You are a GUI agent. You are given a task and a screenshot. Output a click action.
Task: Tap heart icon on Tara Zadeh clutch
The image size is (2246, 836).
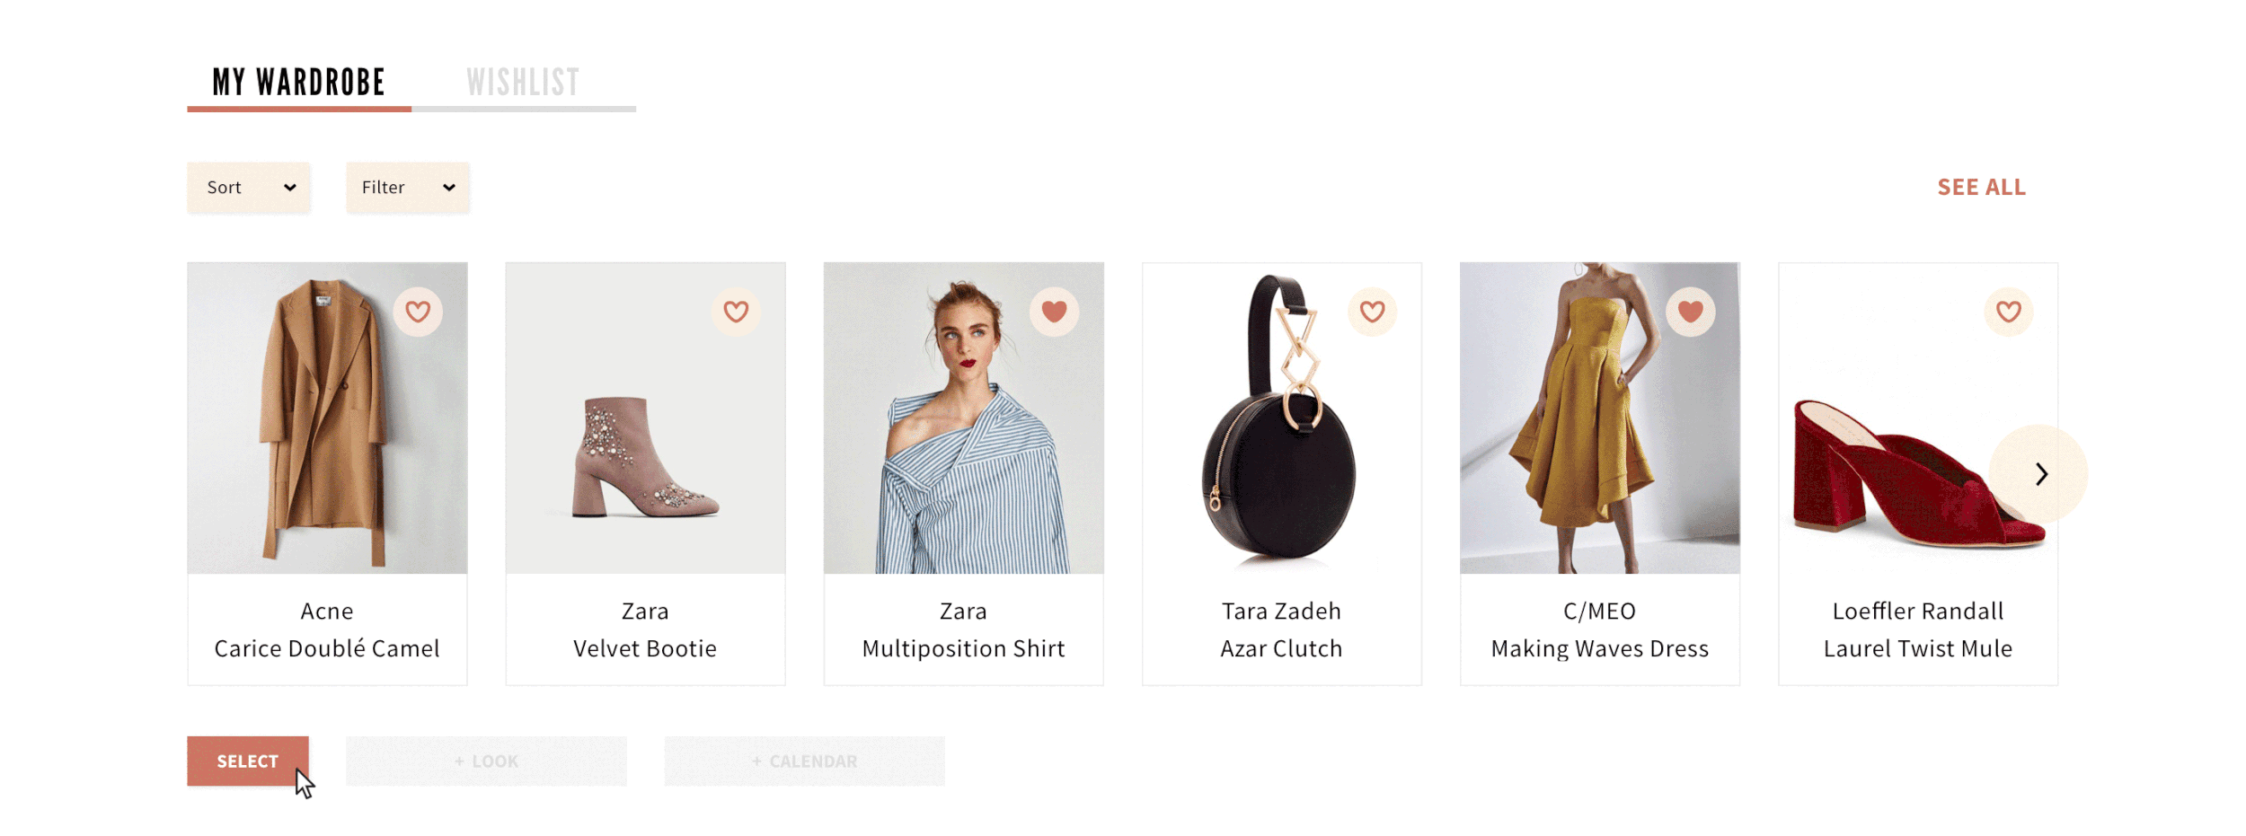click(1372, 312)
